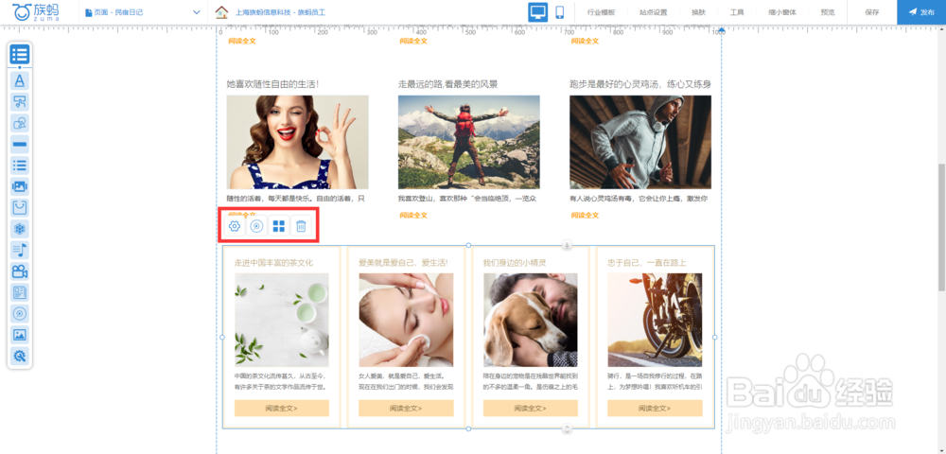Click the lower down-arrow handle of selected module
Image resolution: width=946 pixels, height=454 pixels.
567,428
